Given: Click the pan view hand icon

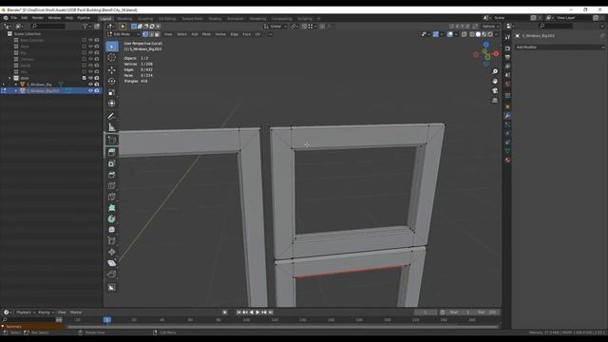Looking at the screenshot, I should [x=495, y=81].
